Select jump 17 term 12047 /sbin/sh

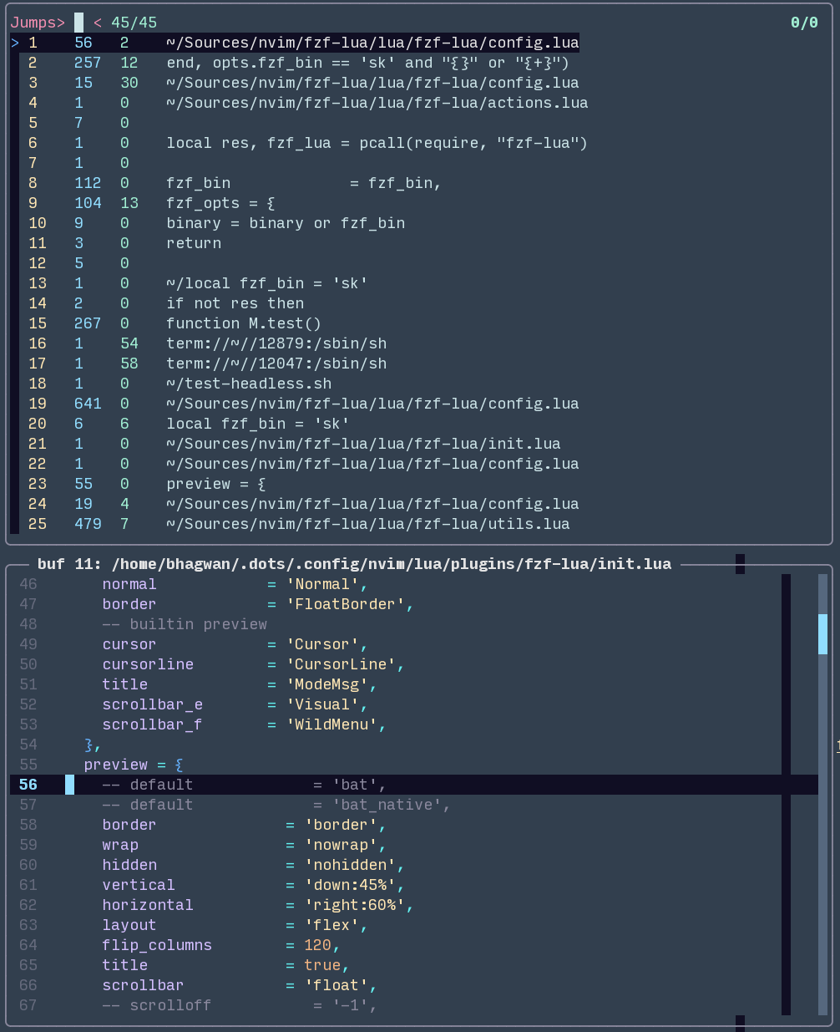(208, 363)
